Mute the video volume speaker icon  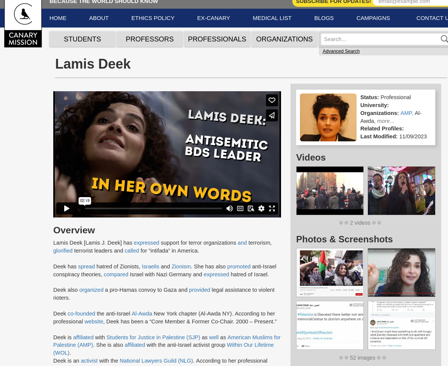point(229,208)
